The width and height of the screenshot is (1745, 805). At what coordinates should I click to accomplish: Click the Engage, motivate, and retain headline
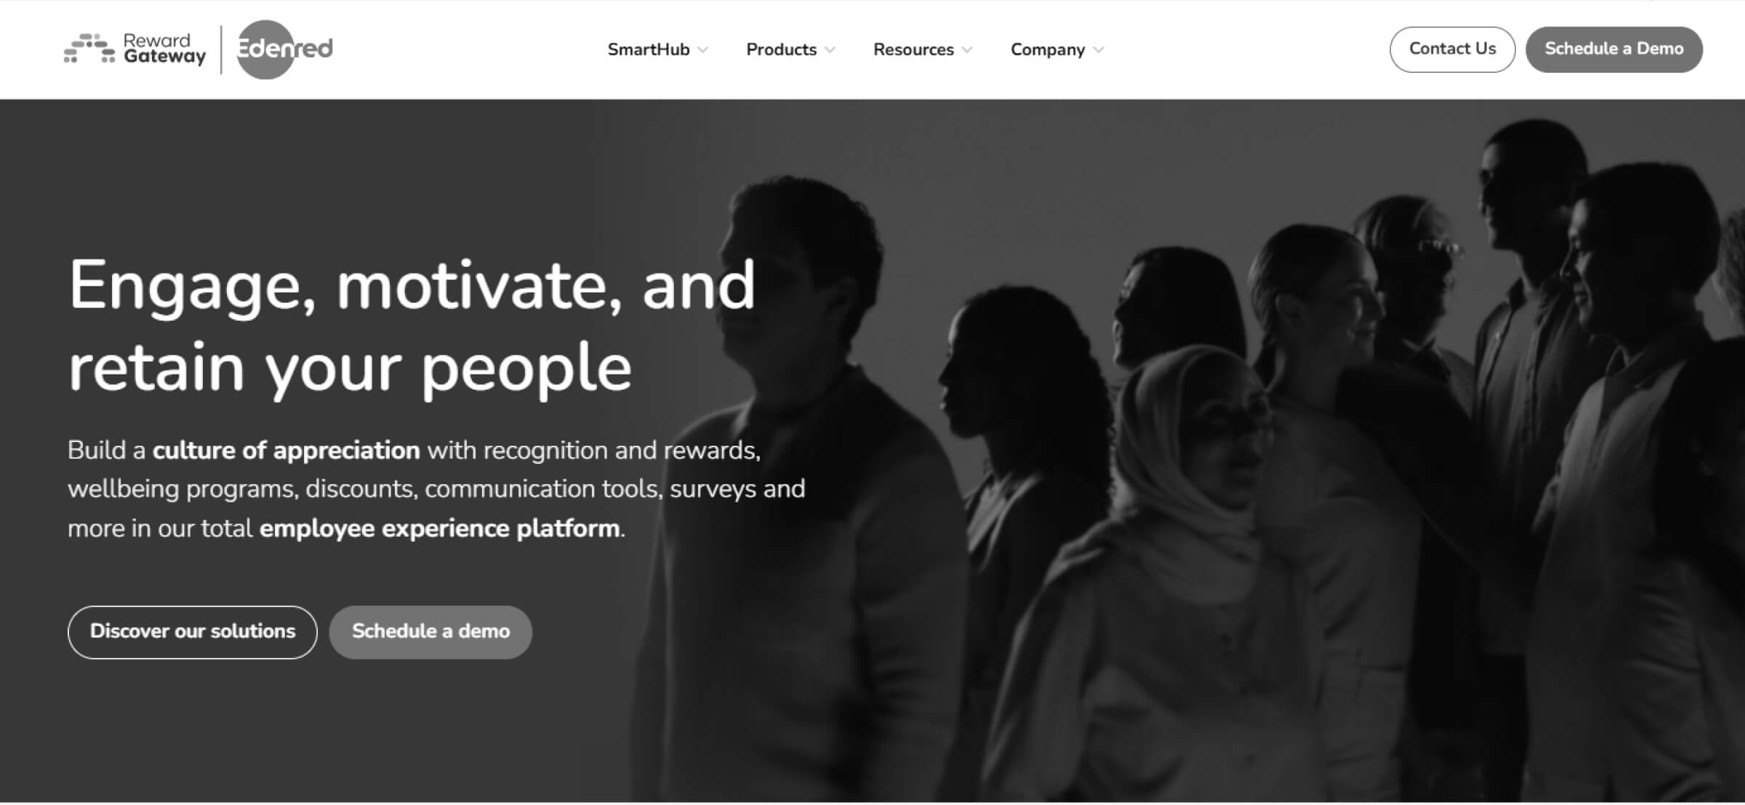click(412, 327)
